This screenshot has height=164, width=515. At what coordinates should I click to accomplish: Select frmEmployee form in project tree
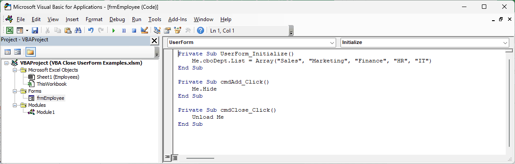pos(51,98)
